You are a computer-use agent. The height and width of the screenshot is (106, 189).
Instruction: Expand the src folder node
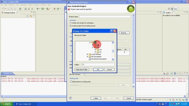(x=95, y=52)
